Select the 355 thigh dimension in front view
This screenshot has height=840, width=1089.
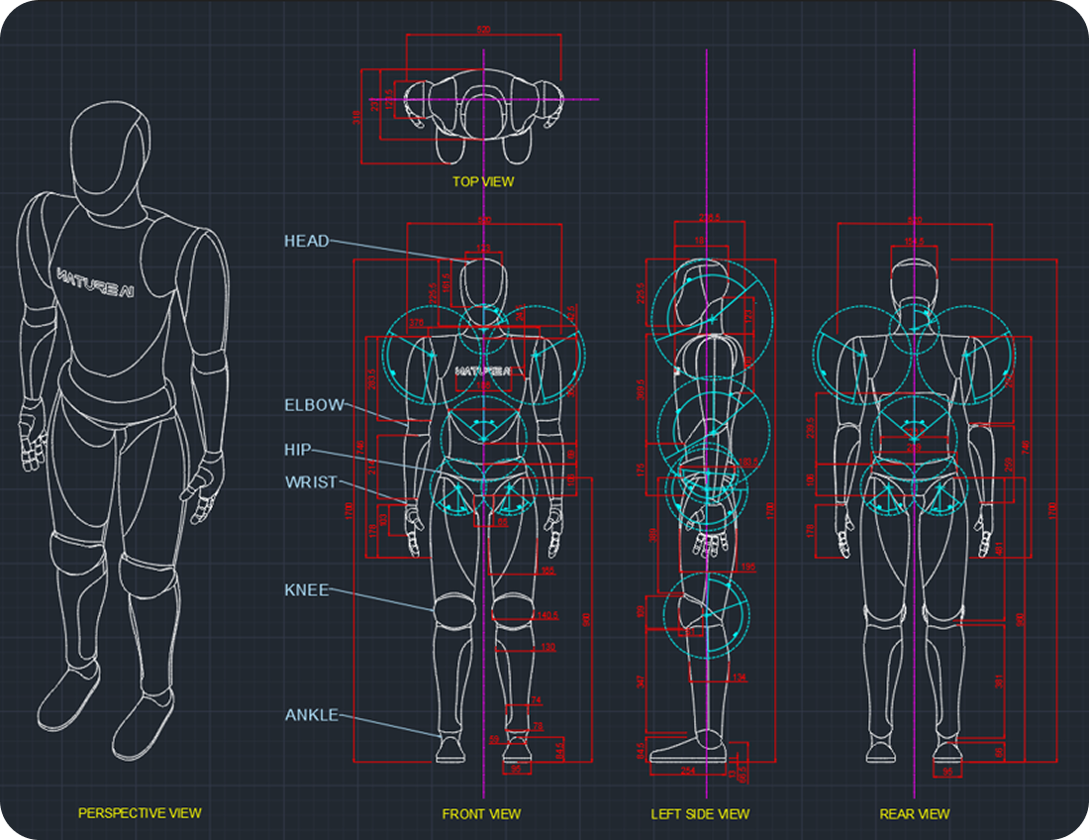[547, 572]
